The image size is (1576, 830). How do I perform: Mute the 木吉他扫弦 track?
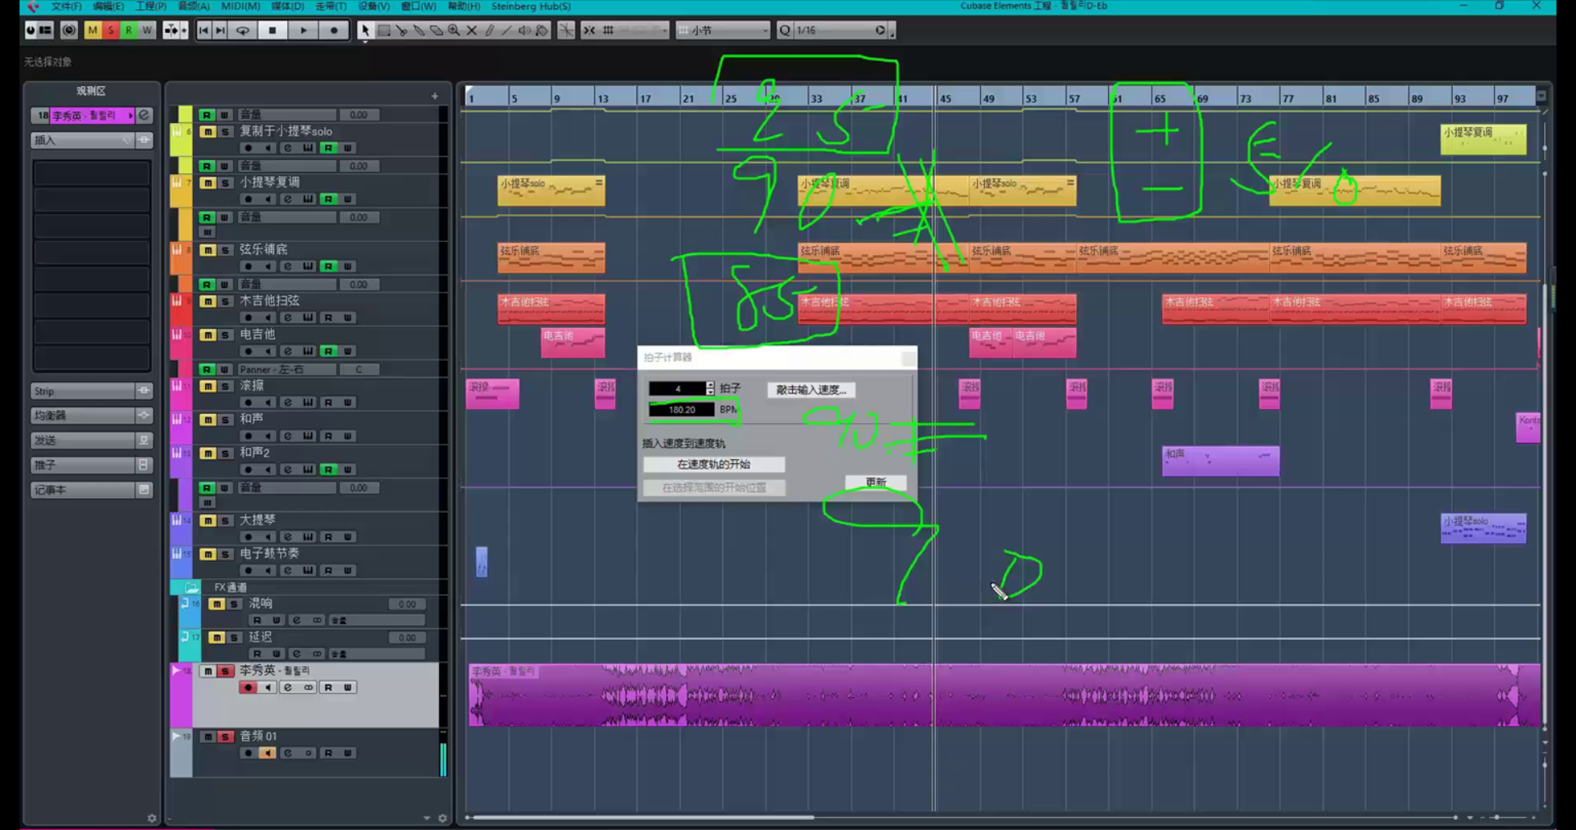pyautogui.click(x=208, y=301)
